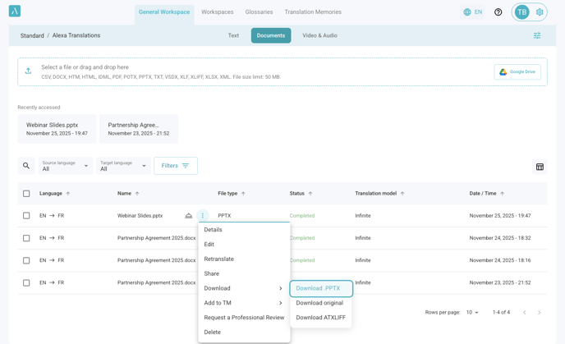The height and width of the screenshot is (344, 565).
Task: Choose Download .PPTX from submenu
Action: coord(320,288)
